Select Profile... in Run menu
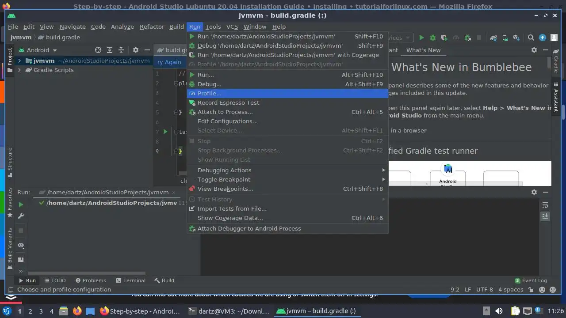The width and height of the screenshot is (566, 318). click(287, 93)
